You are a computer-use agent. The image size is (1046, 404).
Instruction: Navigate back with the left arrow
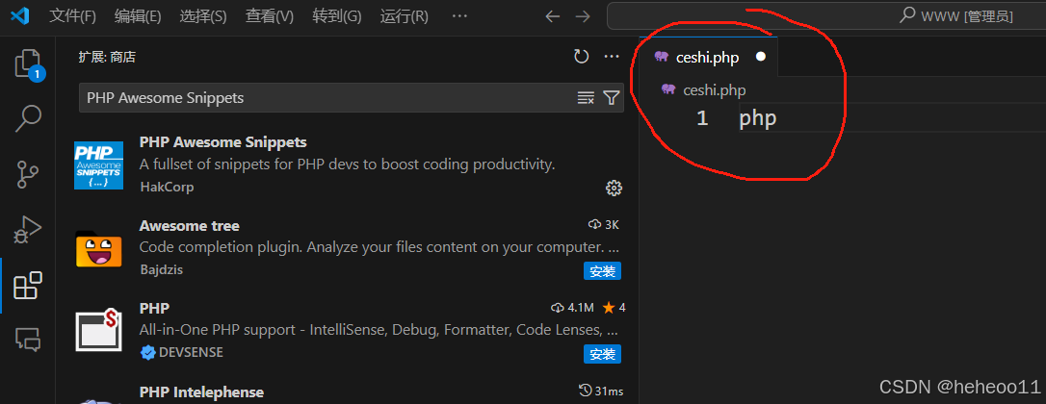pyautogui.click(x=552, y=16)
